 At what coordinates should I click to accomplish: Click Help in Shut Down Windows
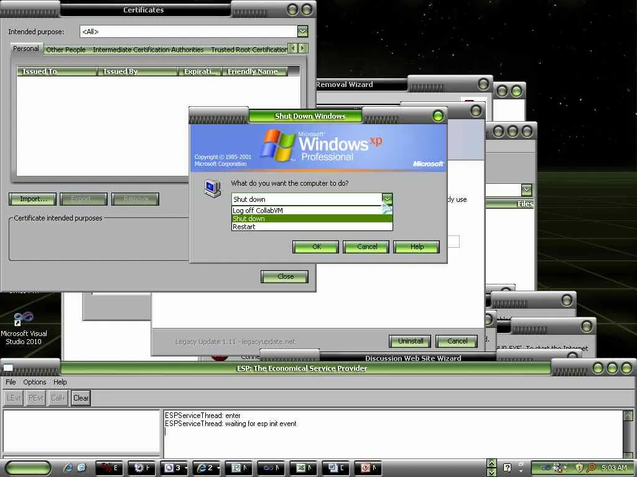[417, 247]
